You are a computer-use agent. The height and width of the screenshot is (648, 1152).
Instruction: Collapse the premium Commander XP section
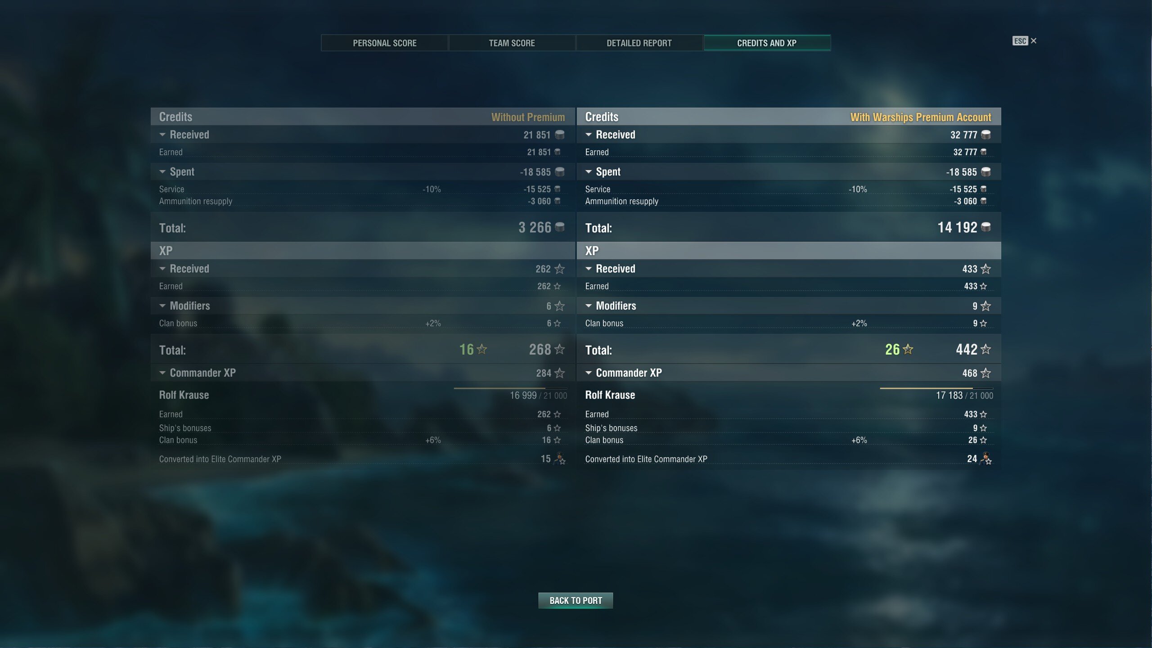(x=589, y=373)
